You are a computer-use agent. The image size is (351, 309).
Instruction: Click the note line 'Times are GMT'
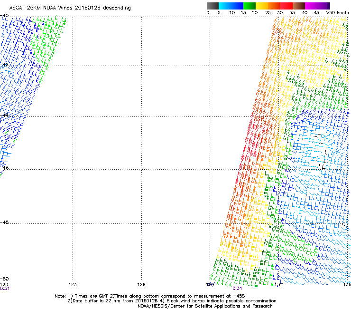click(92, 296)
